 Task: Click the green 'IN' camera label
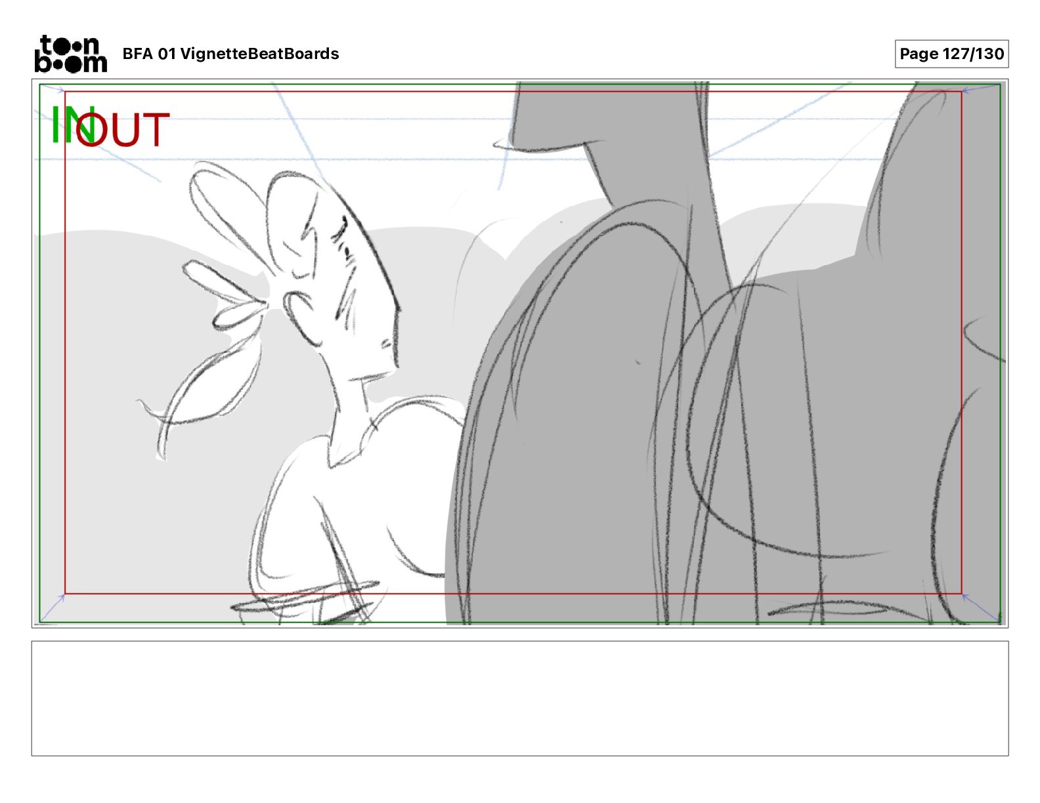[72, 125]
